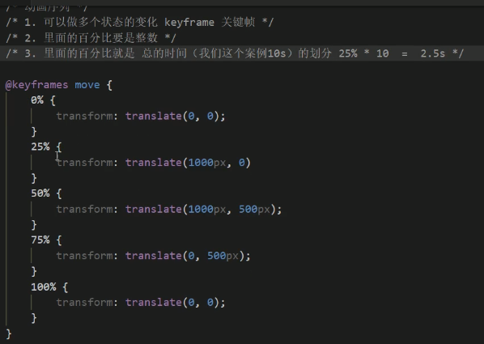Click the transform property in 0% block
The width and height of the screenshot is (484, 344).
point(84,116)
